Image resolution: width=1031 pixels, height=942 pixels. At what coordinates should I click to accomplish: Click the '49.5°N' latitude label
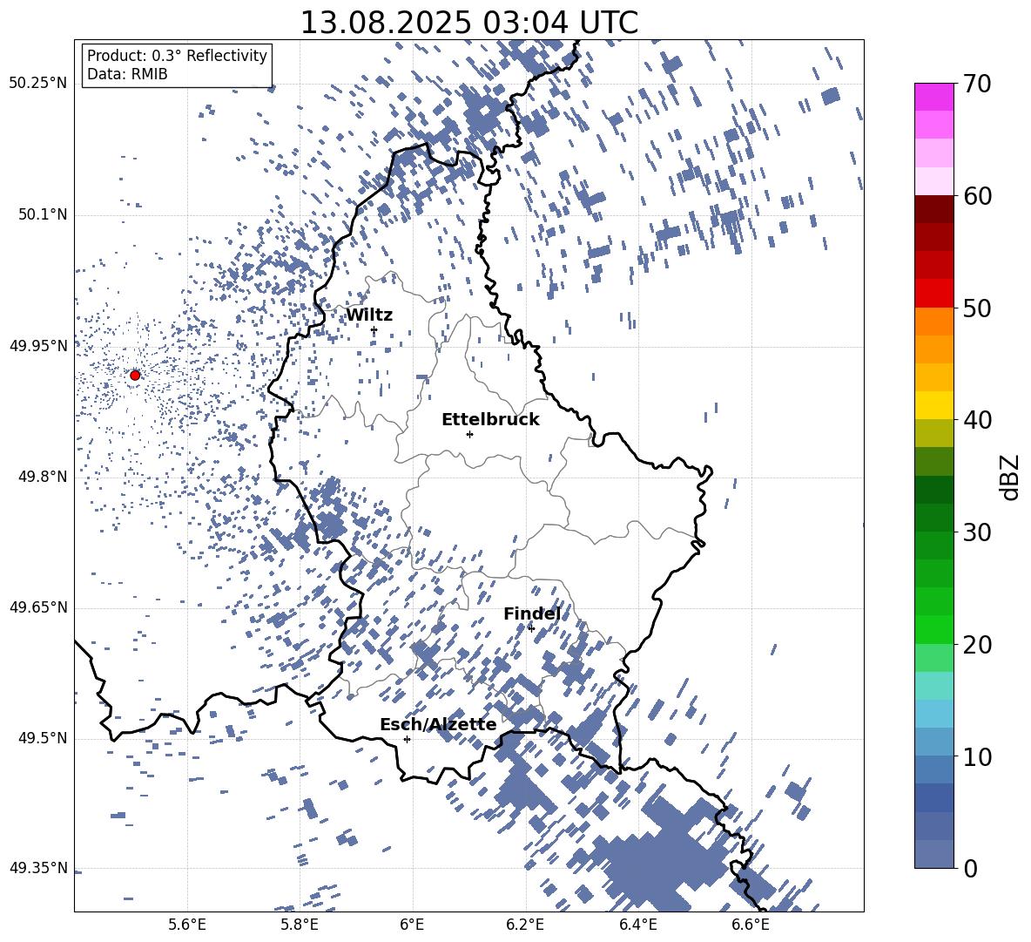coord(43,738)
